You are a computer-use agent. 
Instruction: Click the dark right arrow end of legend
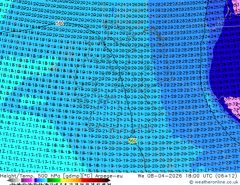coord(109,180)
